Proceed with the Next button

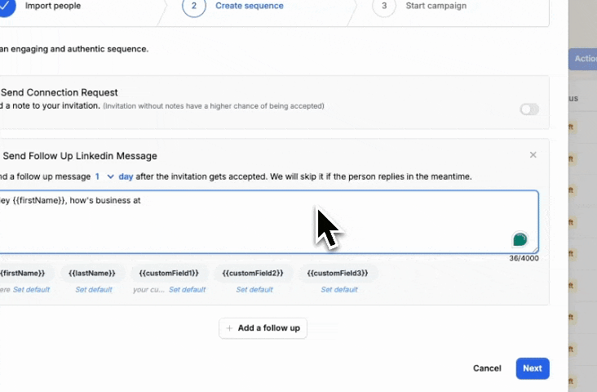[x=533, y=368]
